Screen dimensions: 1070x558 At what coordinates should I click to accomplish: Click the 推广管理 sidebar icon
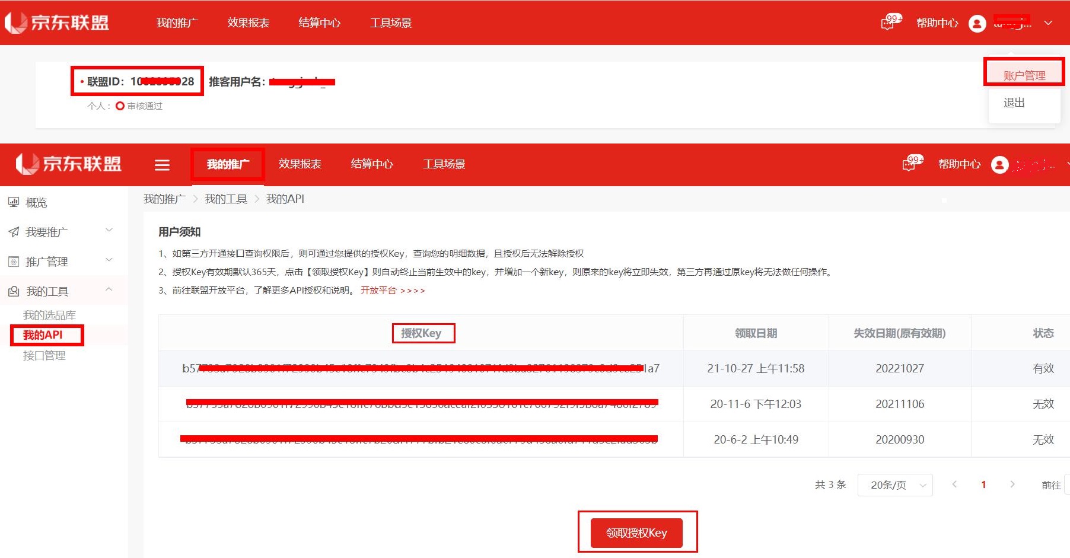(x=14, y=262)
